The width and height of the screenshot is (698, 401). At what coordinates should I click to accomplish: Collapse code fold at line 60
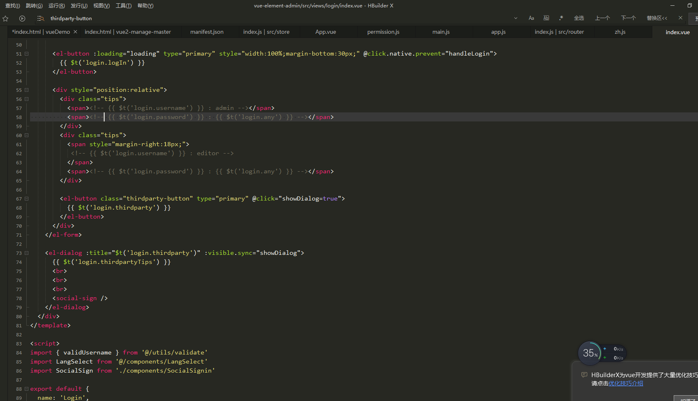(27, 135)
